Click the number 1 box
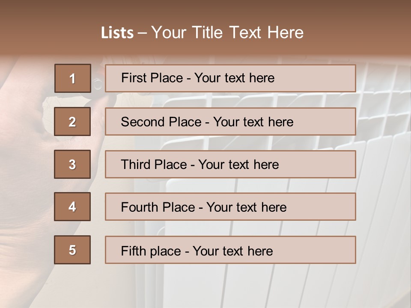This screenshot has height=308, width=411. coord(73,78)
